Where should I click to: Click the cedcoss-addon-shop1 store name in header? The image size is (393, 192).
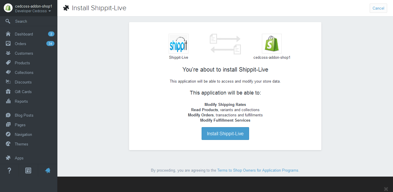34,6
